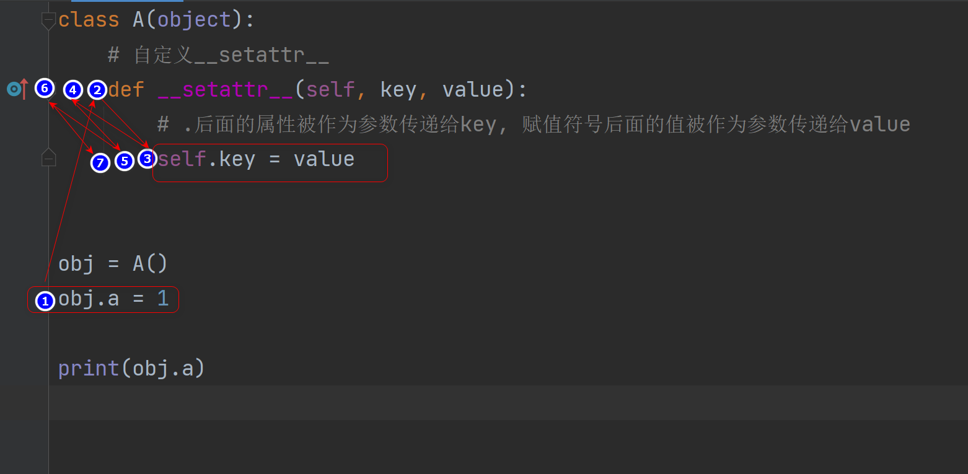
Task: Collapse the class A code fold marker
Action: pos(48,22)
